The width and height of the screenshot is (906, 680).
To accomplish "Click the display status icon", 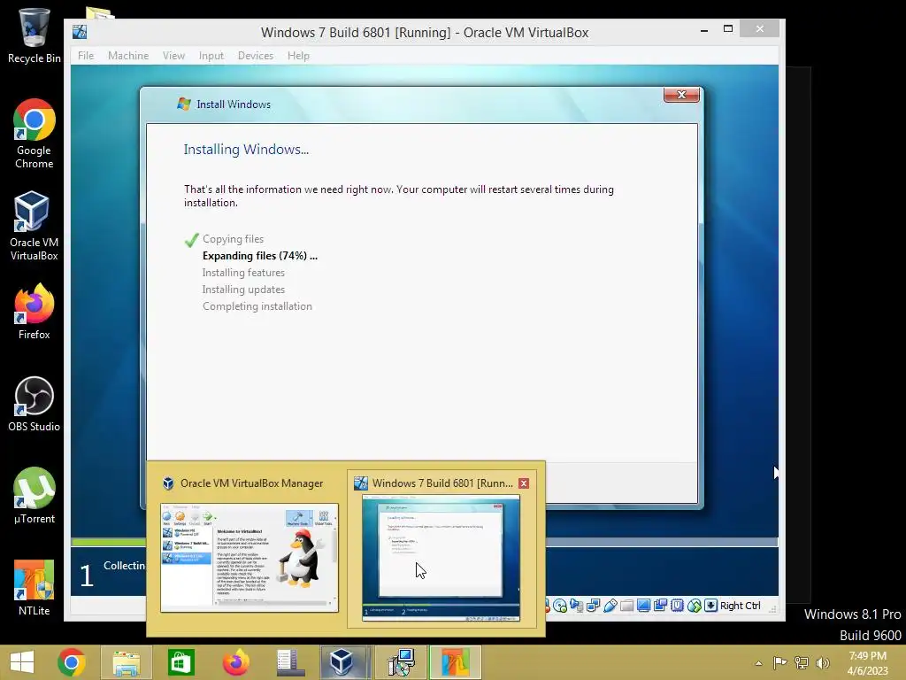I will (x=644, y=606).
